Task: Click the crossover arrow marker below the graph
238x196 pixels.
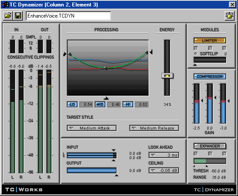Action: point(106,98)
